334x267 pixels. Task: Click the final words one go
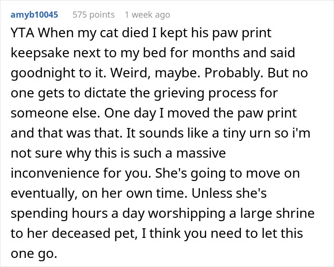point(34,254)
